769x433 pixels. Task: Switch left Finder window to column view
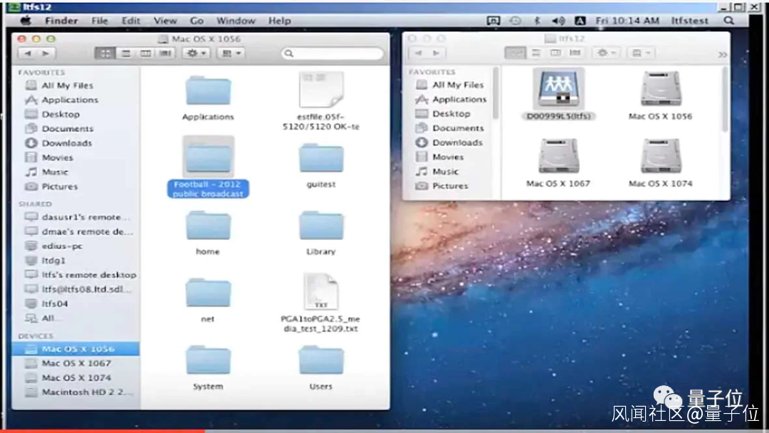[145, 53]
